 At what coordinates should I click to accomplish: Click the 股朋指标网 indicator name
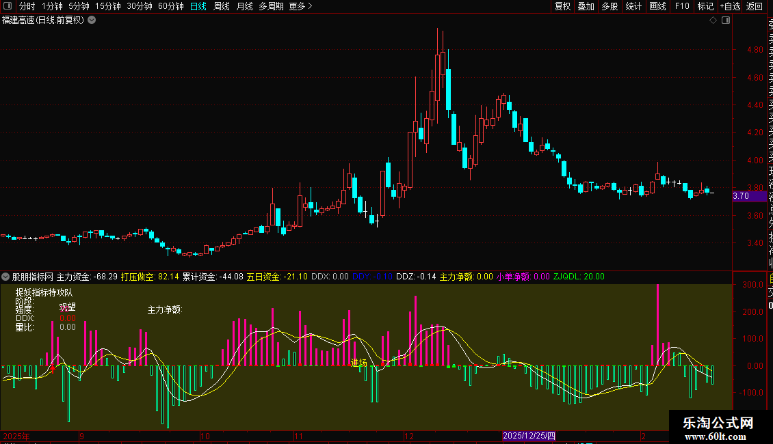pyautogui.click(x=33, y=277)
